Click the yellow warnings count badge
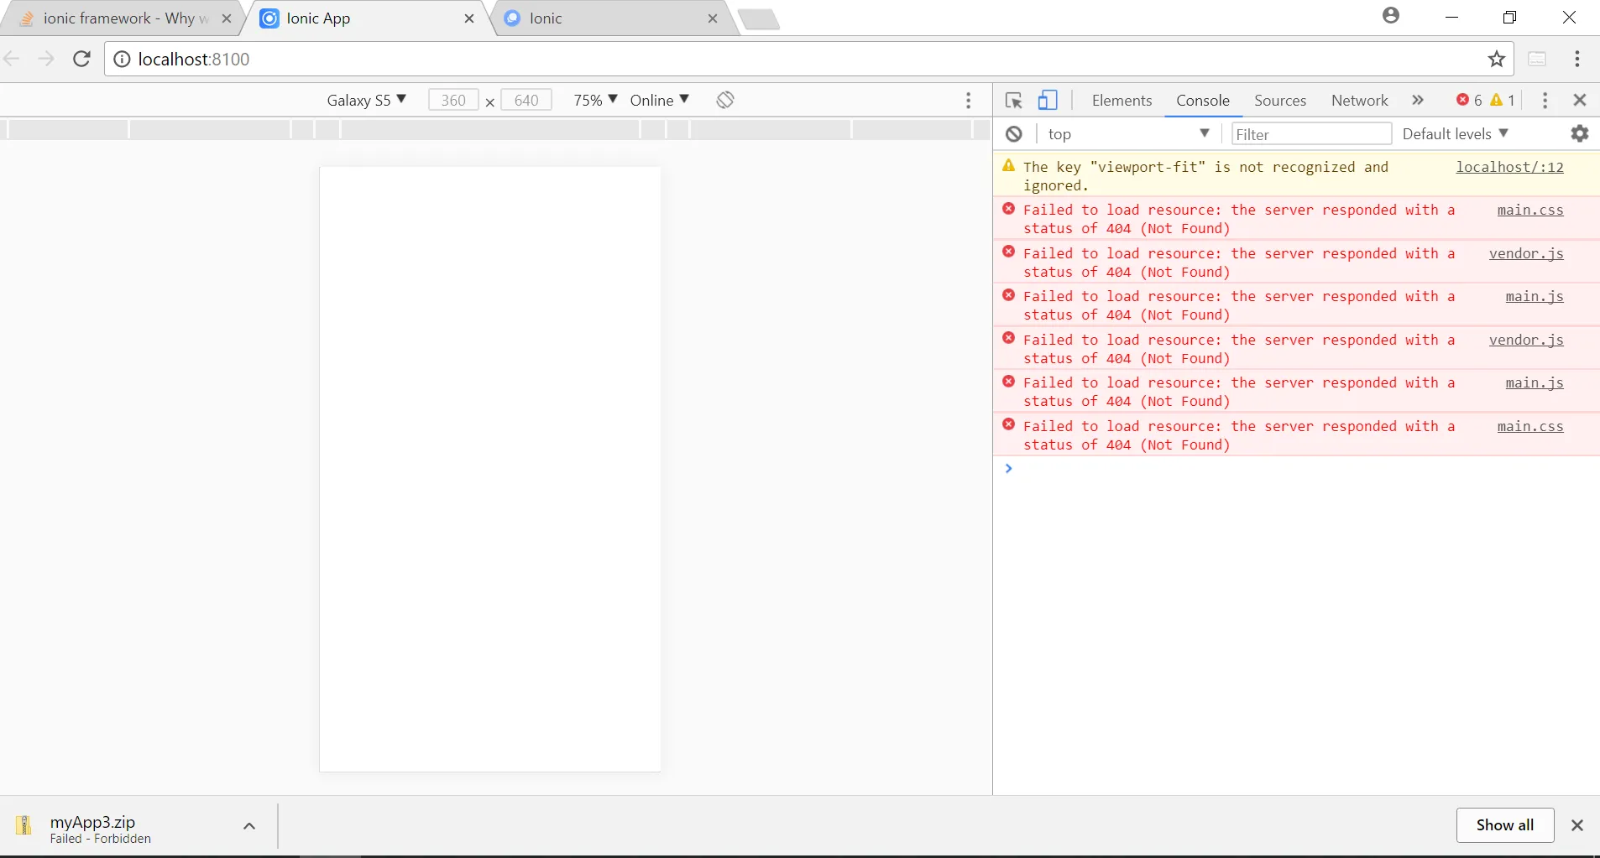This screenshot has width=1600, height=858. point(1503,100)
